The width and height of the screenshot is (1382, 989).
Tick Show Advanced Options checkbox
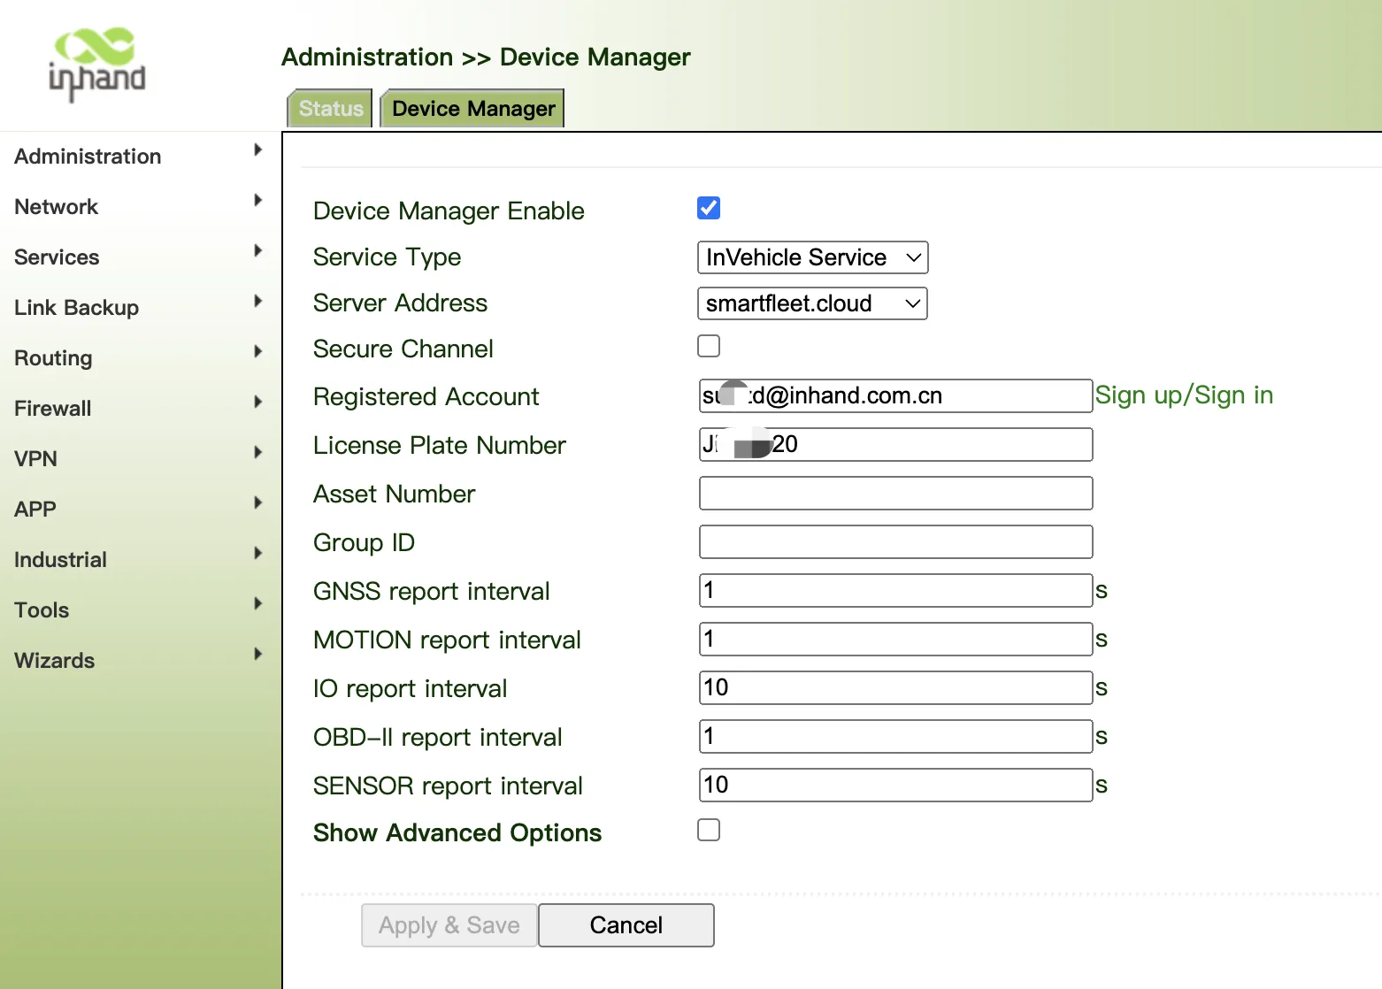click(x=709, y=830)
